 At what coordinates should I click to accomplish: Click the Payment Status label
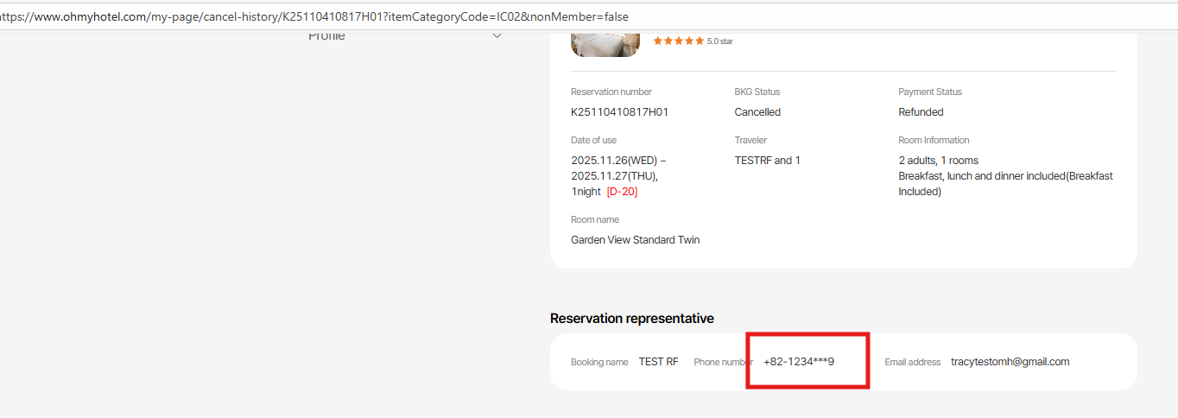tap(929, 92)
